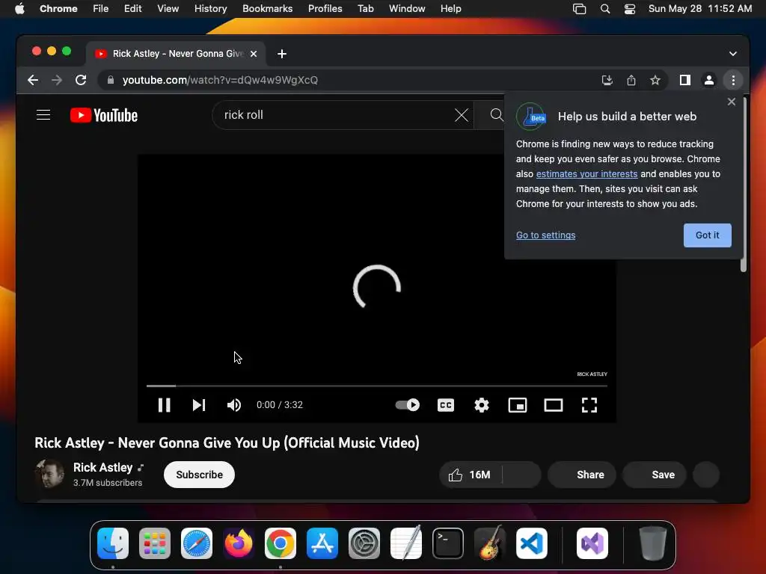Click the address bar URL
The height and width of the screenshot is (574, 766).
[x=220, y=80]
